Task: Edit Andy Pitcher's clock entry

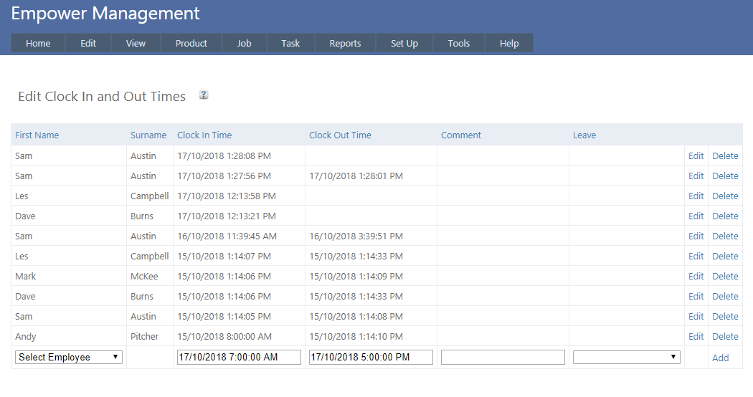Action: [x=696, y=336]
